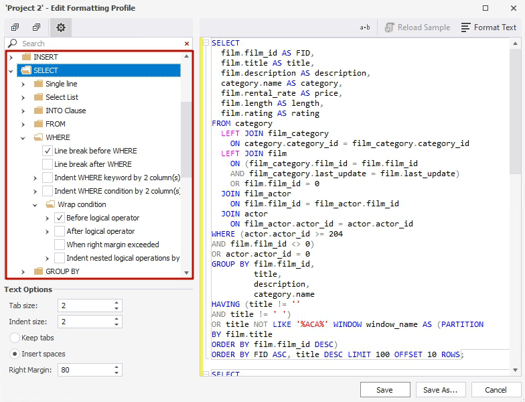
Task: Close the Edit Formatting Profile dialog
Action: (514, 8)
